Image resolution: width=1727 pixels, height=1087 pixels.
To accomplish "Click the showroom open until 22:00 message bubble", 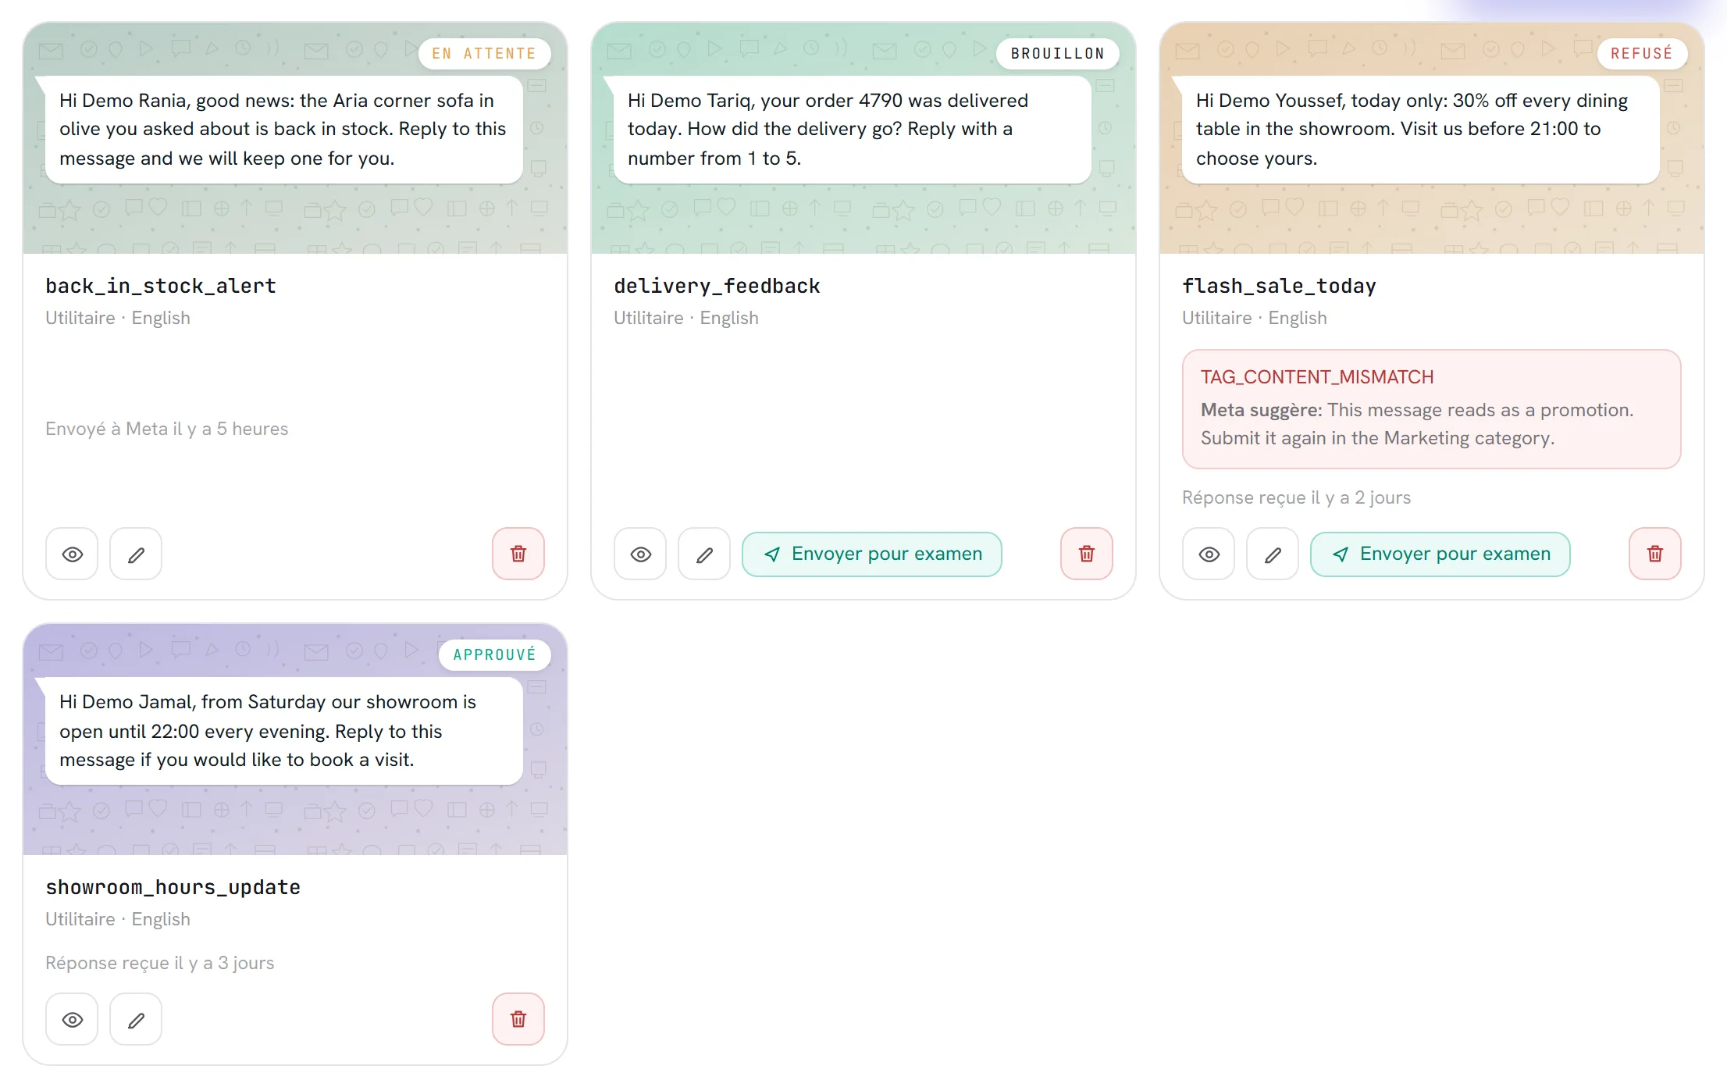I will click(x=284, y=731).
